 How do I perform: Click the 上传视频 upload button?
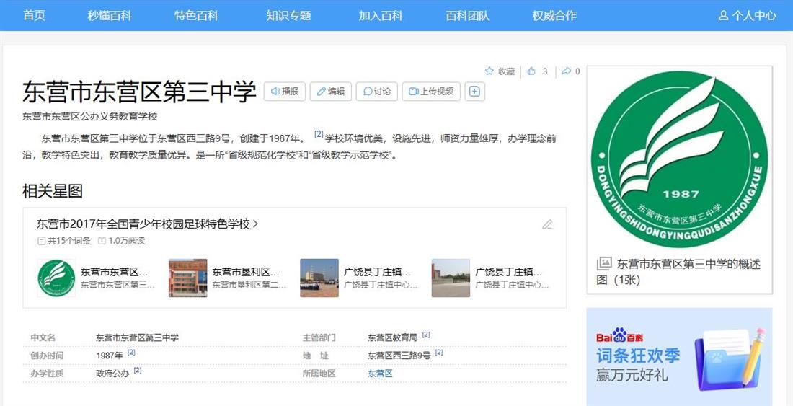(x=431, y=92)
